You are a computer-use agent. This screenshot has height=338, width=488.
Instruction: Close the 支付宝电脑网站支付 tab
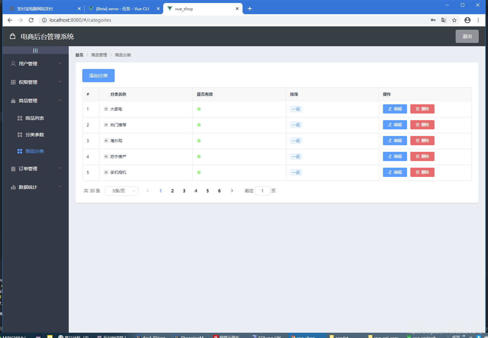[x=79, y=9]
